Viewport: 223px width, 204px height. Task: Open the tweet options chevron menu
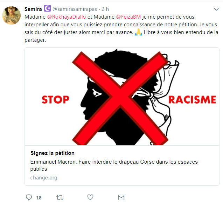216,9
